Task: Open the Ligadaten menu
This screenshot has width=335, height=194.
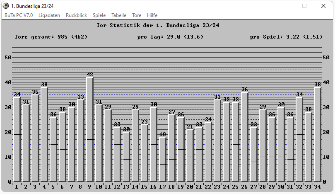Action: point(49,15)
